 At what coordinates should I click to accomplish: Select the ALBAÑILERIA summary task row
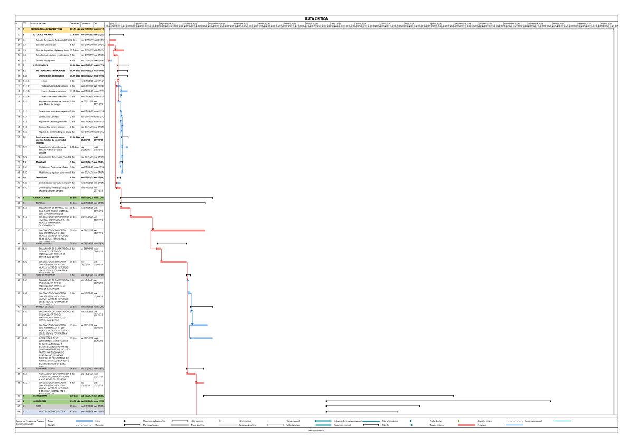47,401
